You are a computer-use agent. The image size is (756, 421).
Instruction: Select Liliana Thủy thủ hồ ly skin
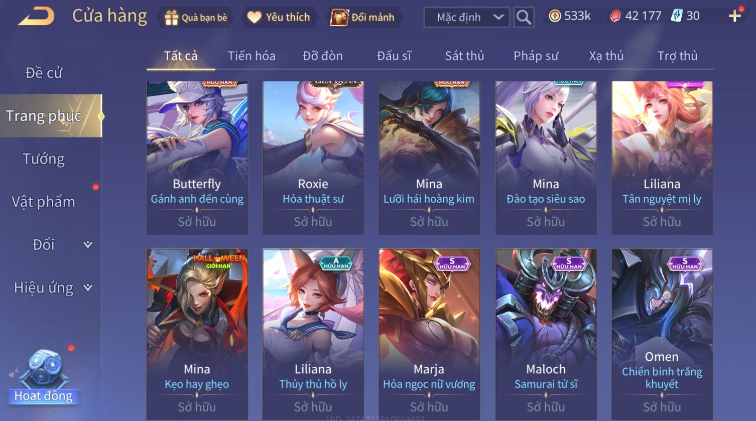coord(313,335)
